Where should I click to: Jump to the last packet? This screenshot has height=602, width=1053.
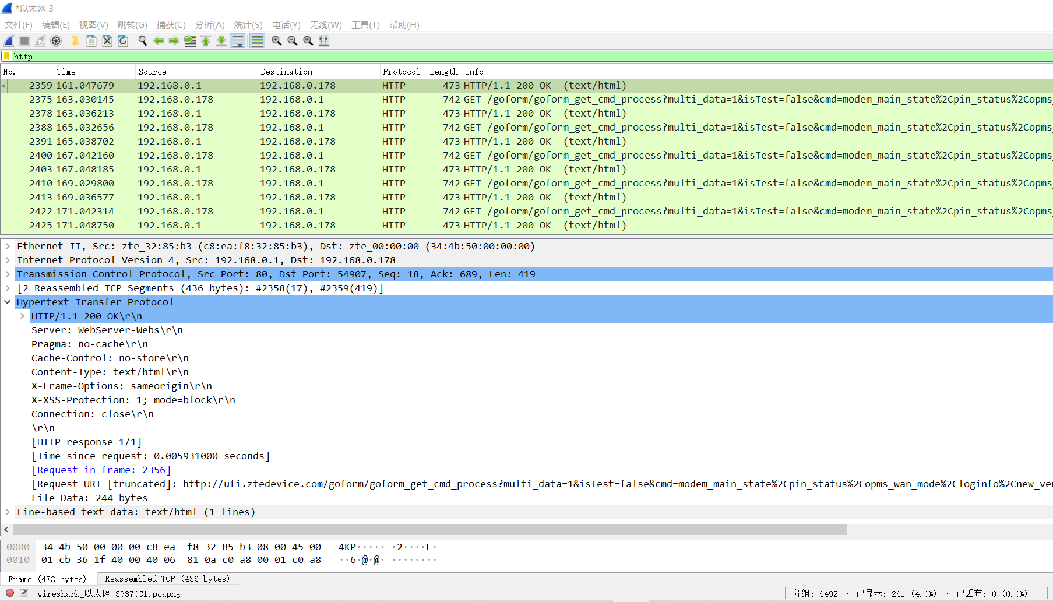point(221,41)
